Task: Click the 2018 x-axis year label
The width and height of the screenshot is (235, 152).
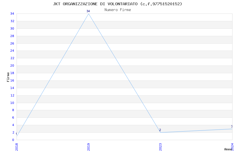Action: coord(17,147)
